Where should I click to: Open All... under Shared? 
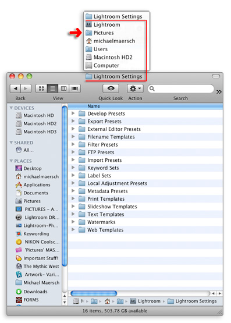[24, 150]
